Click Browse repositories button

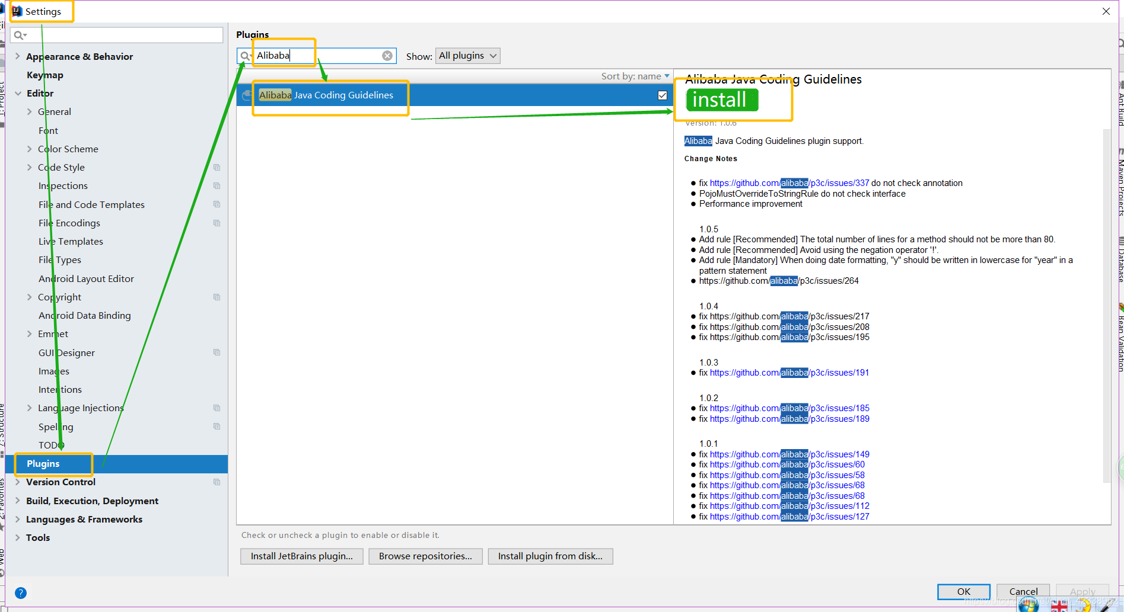(x=425, y=556)
